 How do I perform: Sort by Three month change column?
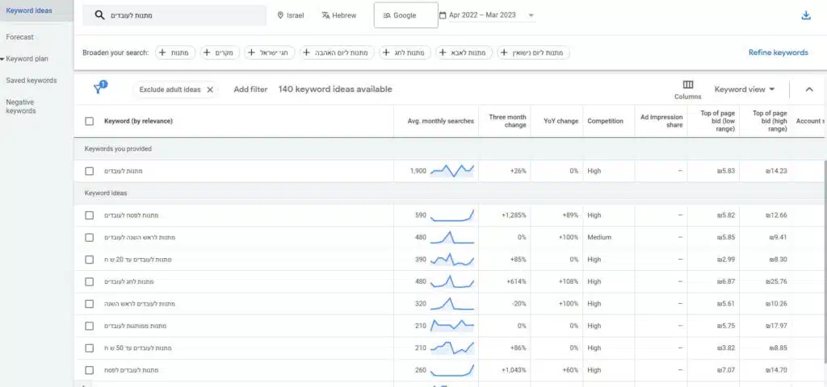507,121
